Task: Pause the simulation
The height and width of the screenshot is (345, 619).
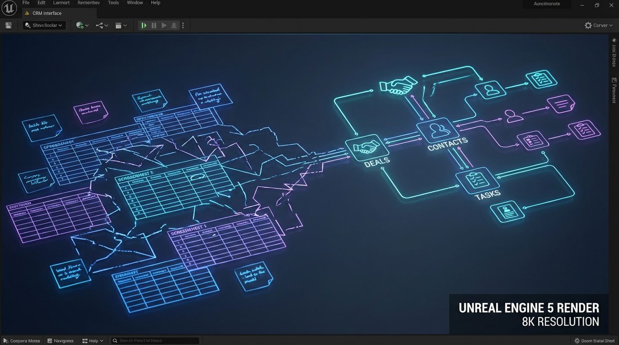Action: point(154,26)
